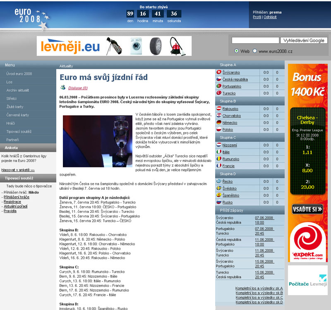Click the Chelsea - Derby odds box
Screen dimensions: 331x310
[308, 151]
